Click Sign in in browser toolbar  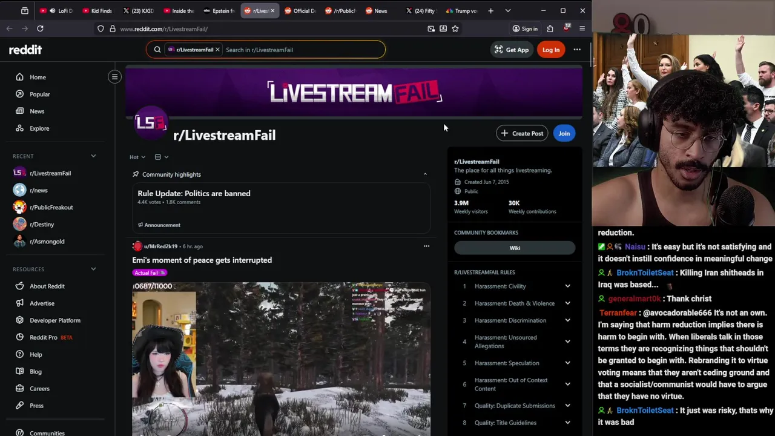point(525,28)
